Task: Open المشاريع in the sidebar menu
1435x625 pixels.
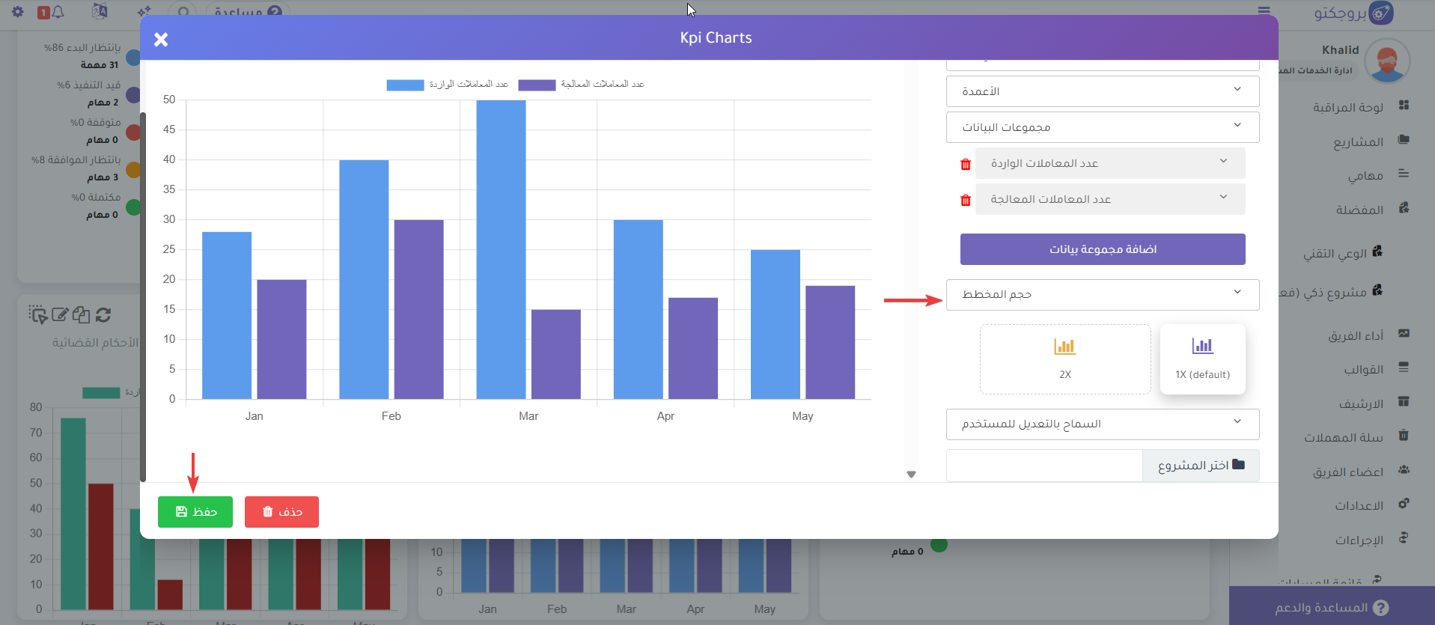Action: click(x=1357, y=141)
